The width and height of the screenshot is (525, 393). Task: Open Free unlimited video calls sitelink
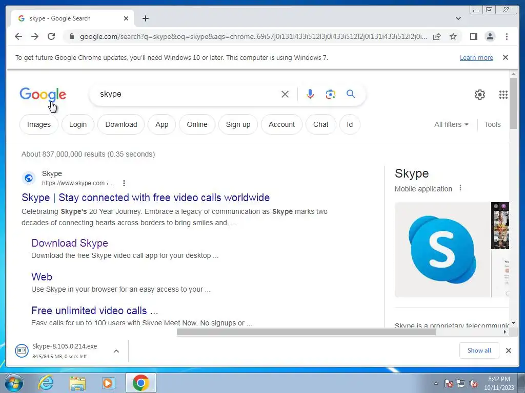pos(95,311)
